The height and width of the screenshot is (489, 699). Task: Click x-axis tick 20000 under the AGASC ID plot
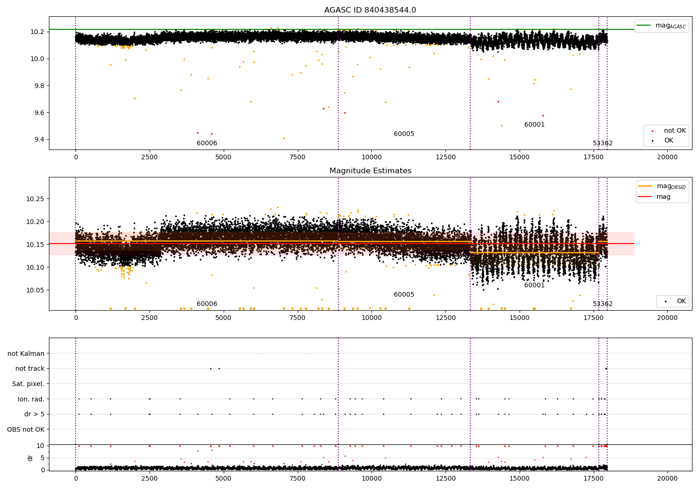point(667,157)
